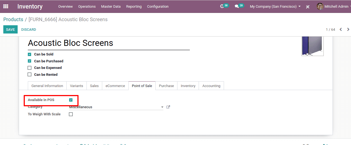
Task: Open the external link icon next to Category
Action: [168, 107]
